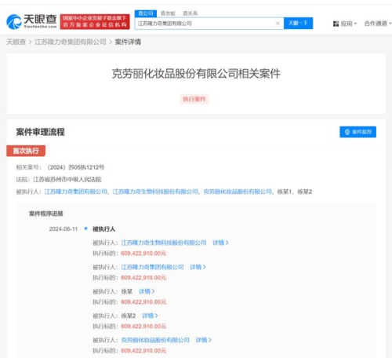Select 案件详情 in the breadcrumb
The height and width of the screenshot is (358, 392).
click(128, 42)
